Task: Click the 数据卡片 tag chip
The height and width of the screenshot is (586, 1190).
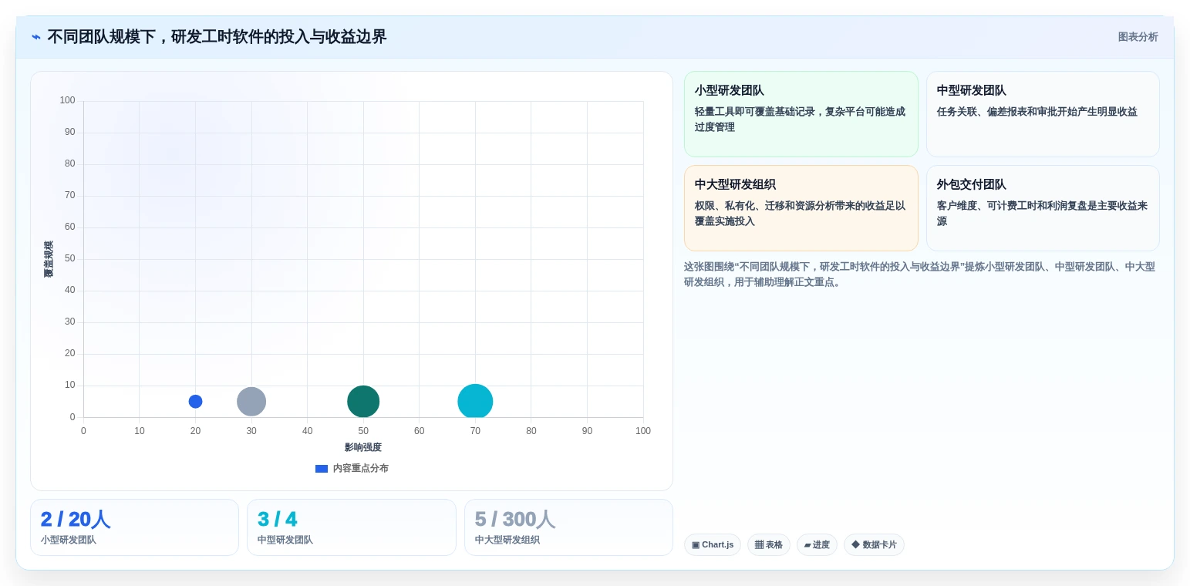Action: tap(874, 545)
